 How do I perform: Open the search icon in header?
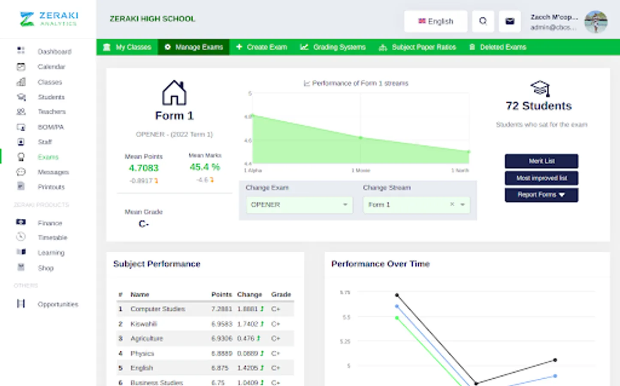pos(483,21)
